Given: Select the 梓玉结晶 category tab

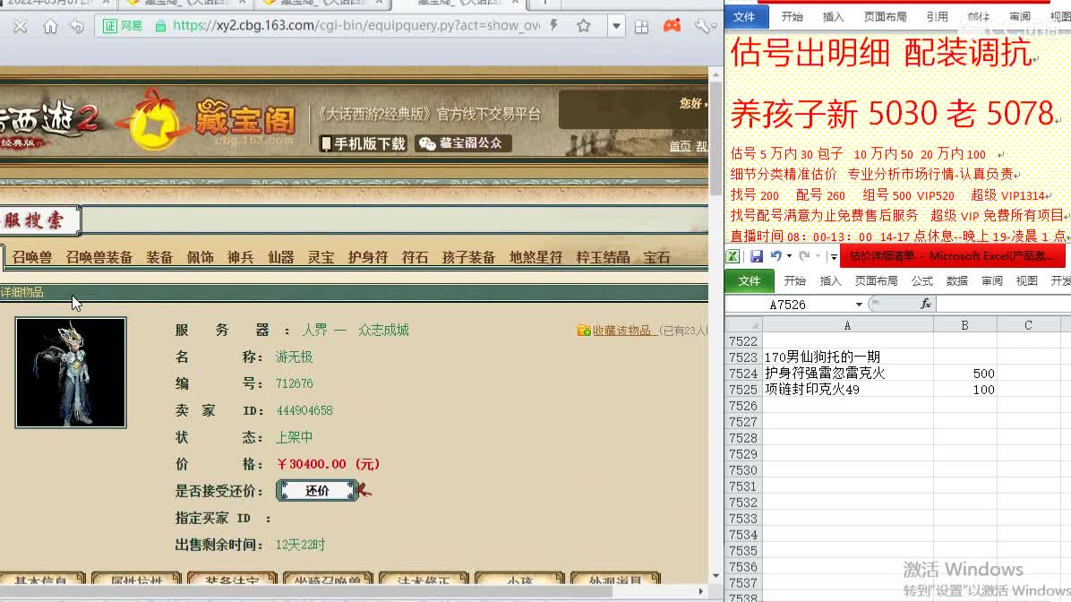Looking at the screenshot, I should 603,258.
